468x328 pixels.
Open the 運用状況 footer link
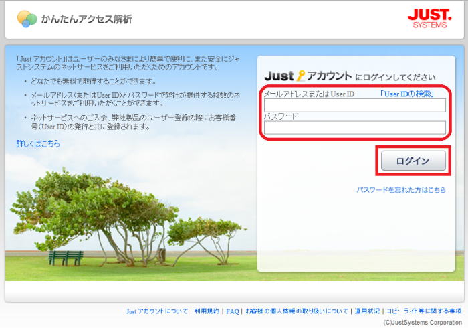click(367, 311)
